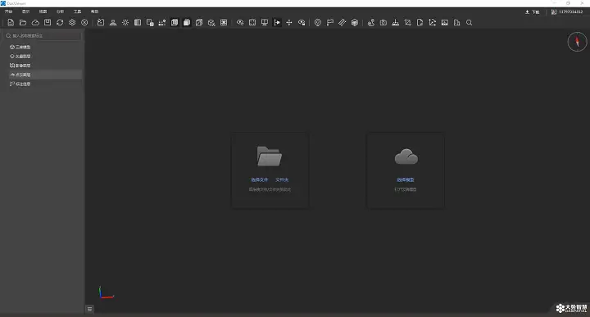This screenshot has height=317, width=590.
Task: Click the fit-to-screen frame toolbar icon
Action: point(252,23)
